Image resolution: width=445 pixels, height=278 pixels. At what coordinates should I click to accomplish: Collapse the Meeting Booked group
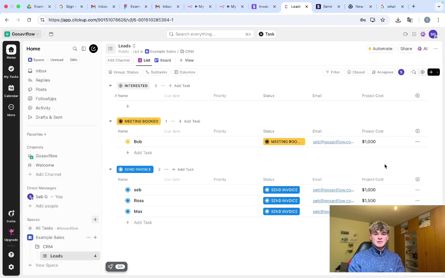click(x=110, y=121)
